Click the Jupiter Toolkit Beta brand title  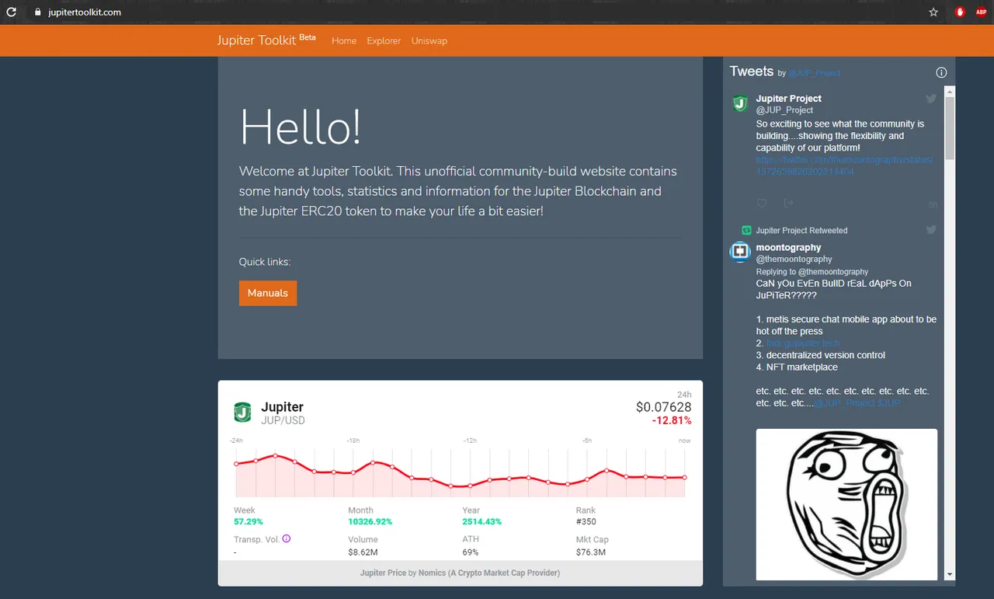(266, 40)
